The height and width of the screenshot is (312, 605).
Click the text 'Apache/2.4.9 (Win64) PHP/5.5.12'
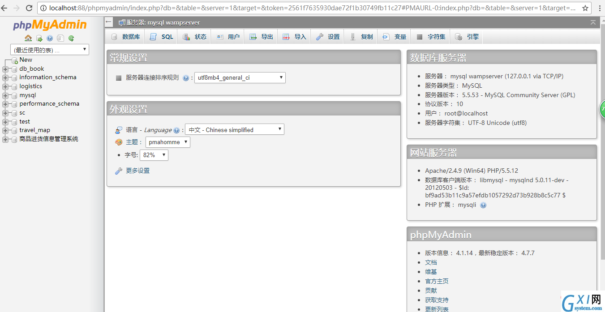[472, 171]
